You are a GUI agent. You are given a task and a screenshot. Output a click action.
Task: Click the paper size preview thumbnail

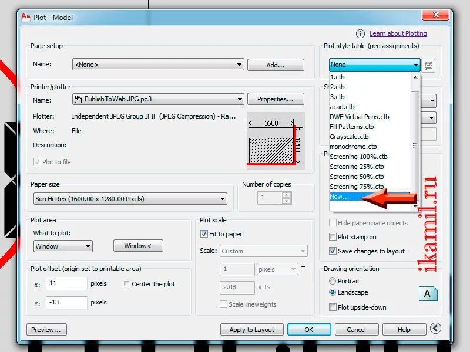point(276,141)
